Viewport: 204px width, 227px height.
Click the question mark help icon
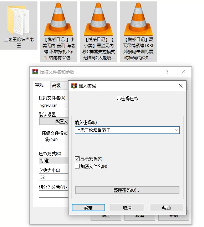point(167,72)
